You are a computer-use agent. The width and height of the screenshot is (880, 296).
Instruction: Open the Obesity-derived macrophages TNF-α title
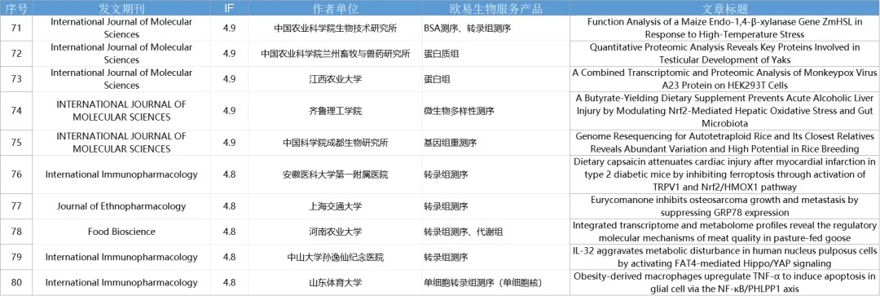click(724, 282)
